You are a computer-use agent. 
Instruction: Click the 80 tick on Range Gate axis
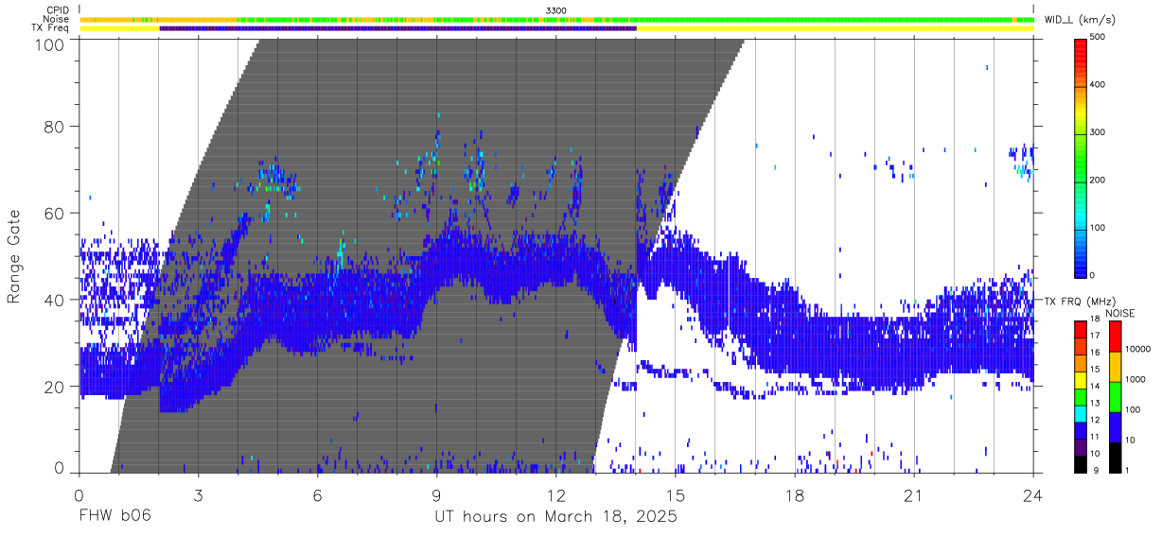pos(55,127)
